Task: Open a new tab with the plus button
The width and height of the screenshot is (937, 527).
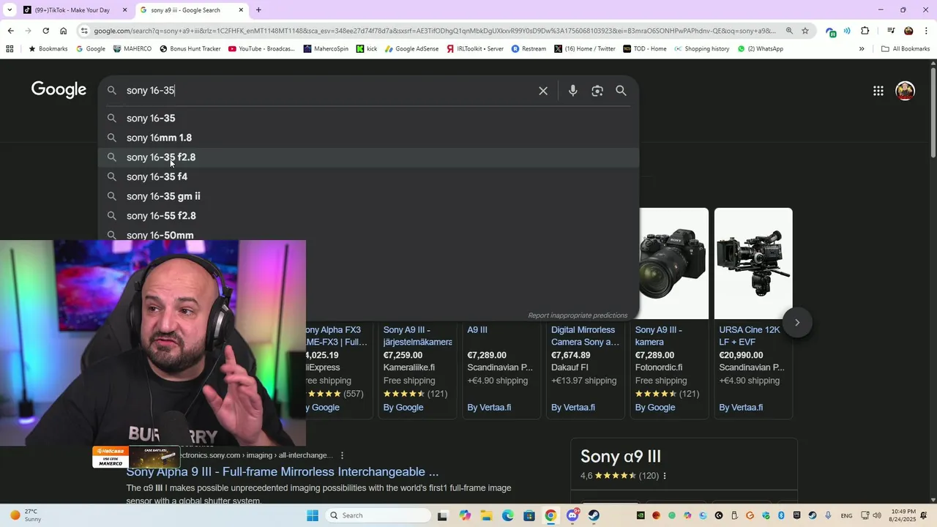Action: pos(258,10)
